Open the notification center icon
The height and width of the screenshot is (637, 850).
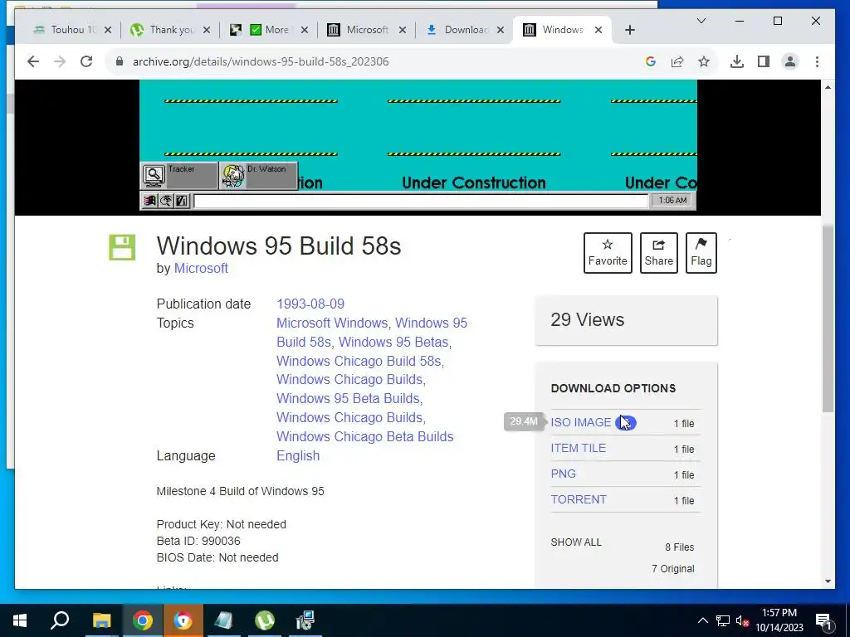click(824, 620)
